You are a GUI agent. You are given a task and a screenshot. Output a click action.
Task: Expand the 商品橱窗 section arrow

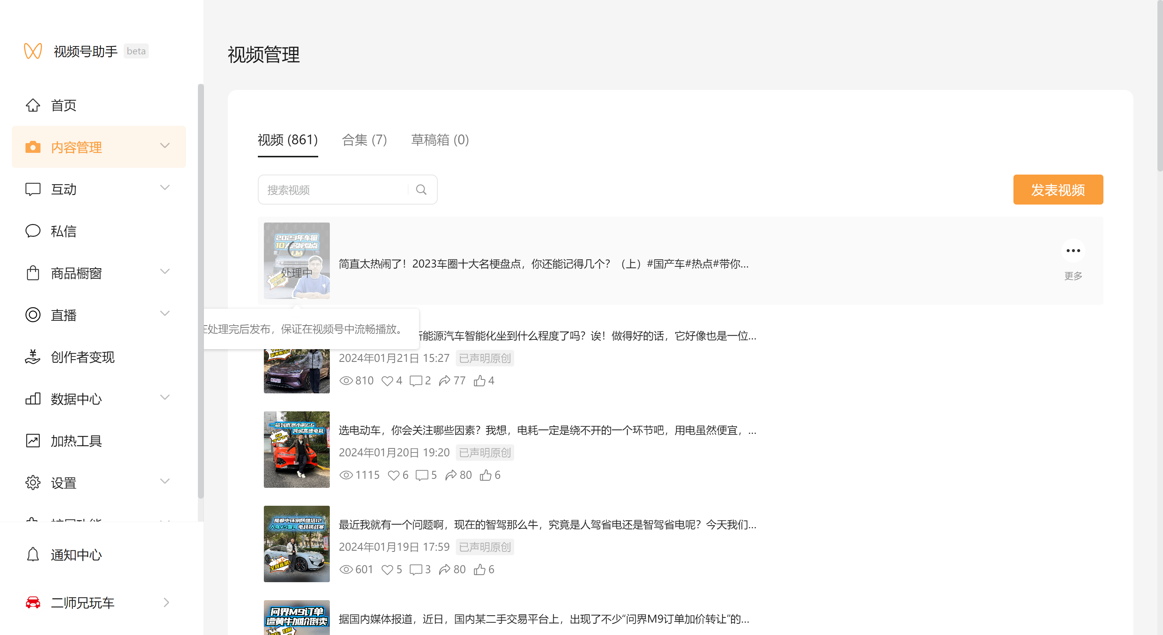(x=165, y=272)
